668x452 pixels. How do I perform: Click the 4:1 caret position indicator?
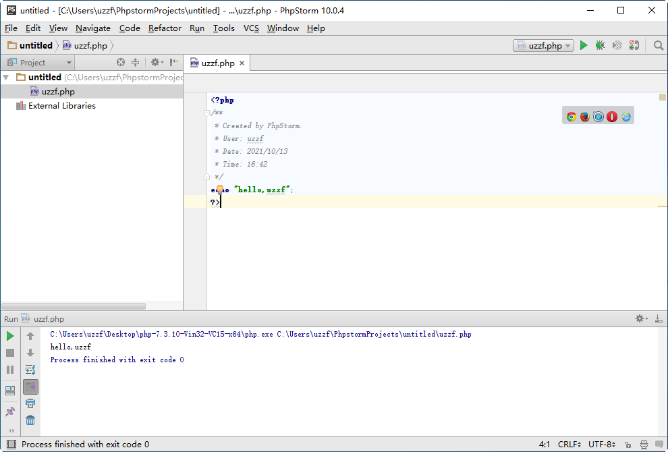[545, 445]
